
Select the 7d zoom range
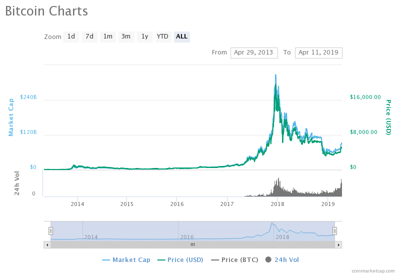89,36
